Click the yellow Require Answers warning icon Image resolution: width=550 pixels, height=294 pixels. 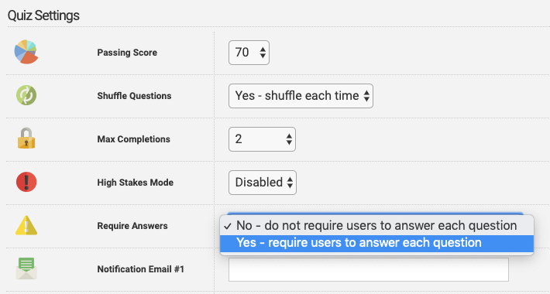click(x=26, y=225)
